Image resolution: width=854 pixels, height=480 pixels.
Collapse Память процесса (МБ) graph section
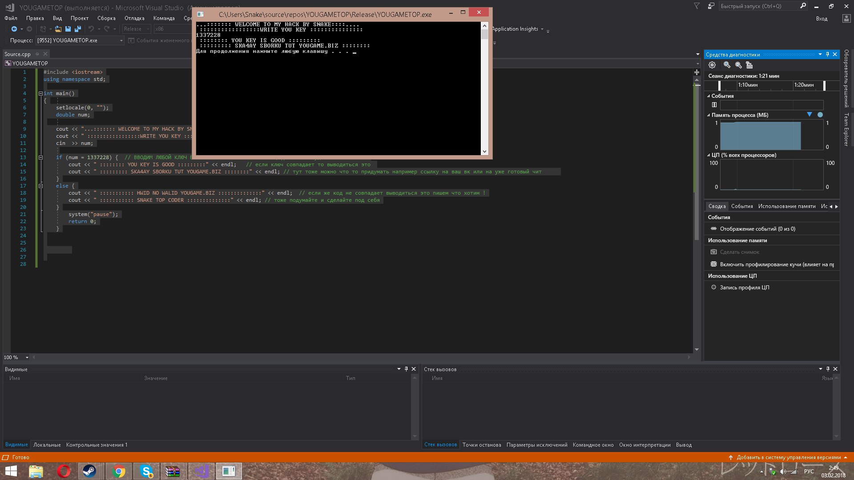coord(709,115)
